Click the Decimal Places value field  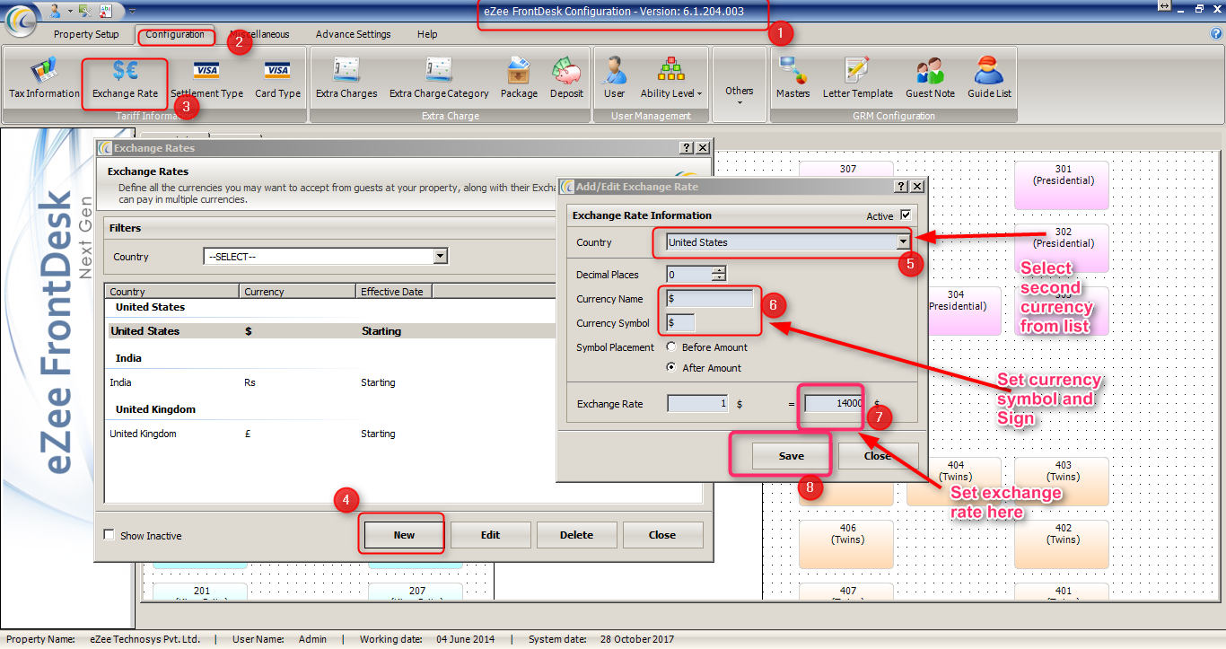click(x=689, y=274)
